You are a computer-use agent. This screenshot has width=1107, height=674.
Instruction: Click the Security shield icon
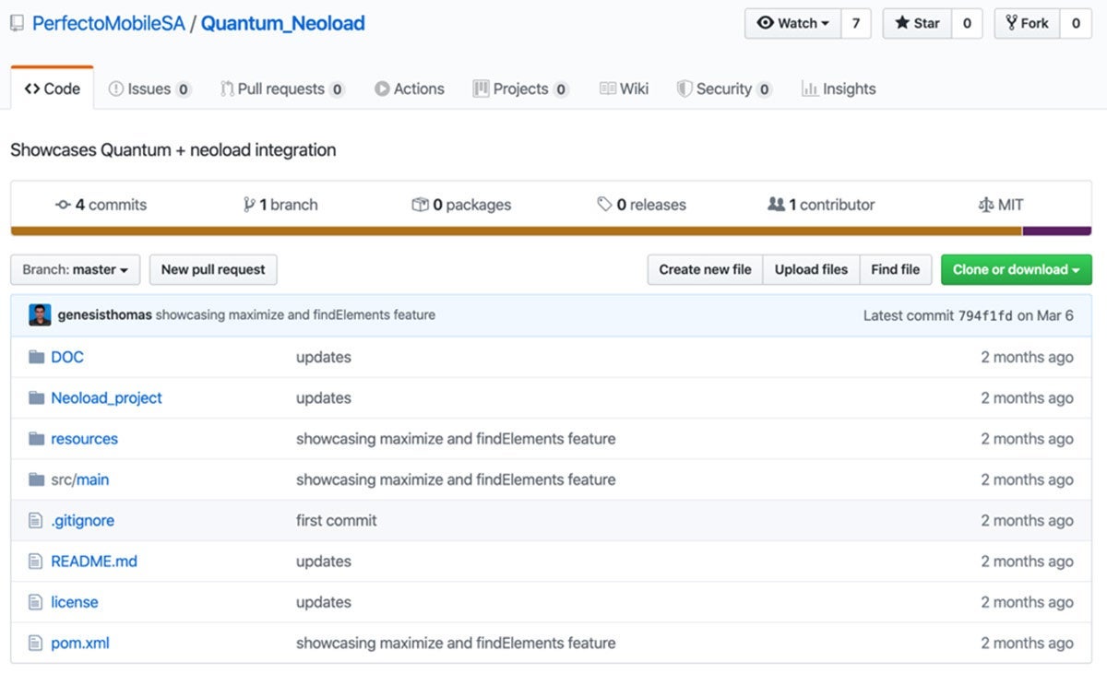tap(684, 89)
